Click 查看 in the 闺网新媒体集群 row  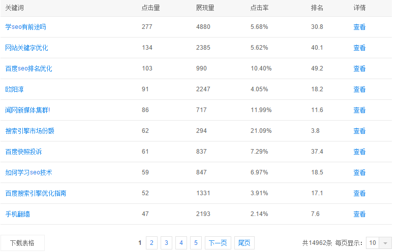(359, 110)
